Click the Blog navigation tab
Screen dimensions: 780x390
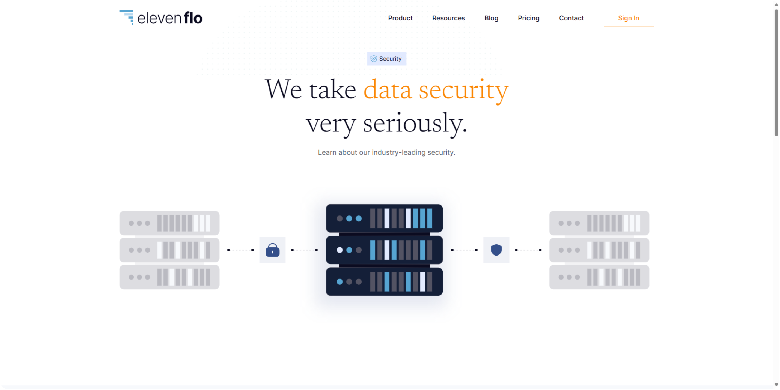491,18
